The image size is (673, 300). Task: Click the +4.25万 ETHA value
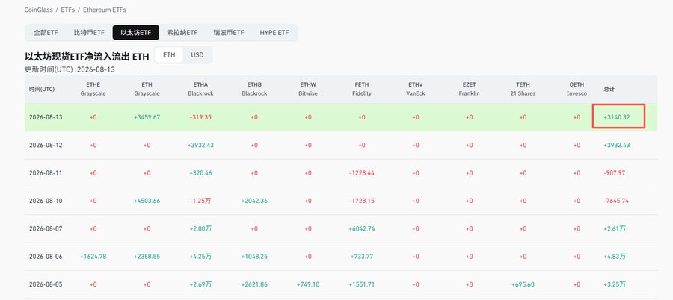(200, 256)
